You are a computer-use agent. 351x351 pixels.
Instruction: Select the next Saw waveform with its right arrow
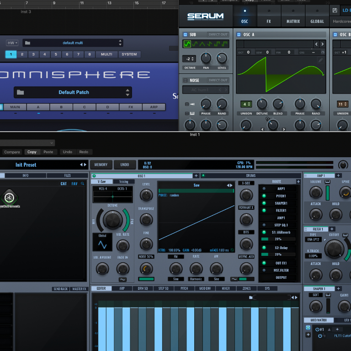point(231,185)
